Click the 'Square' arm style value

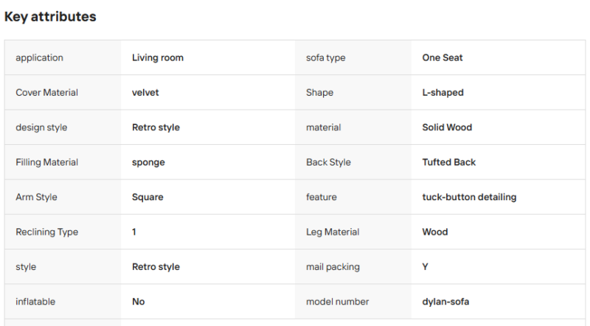pyautogui.click(x=147, y=197)
